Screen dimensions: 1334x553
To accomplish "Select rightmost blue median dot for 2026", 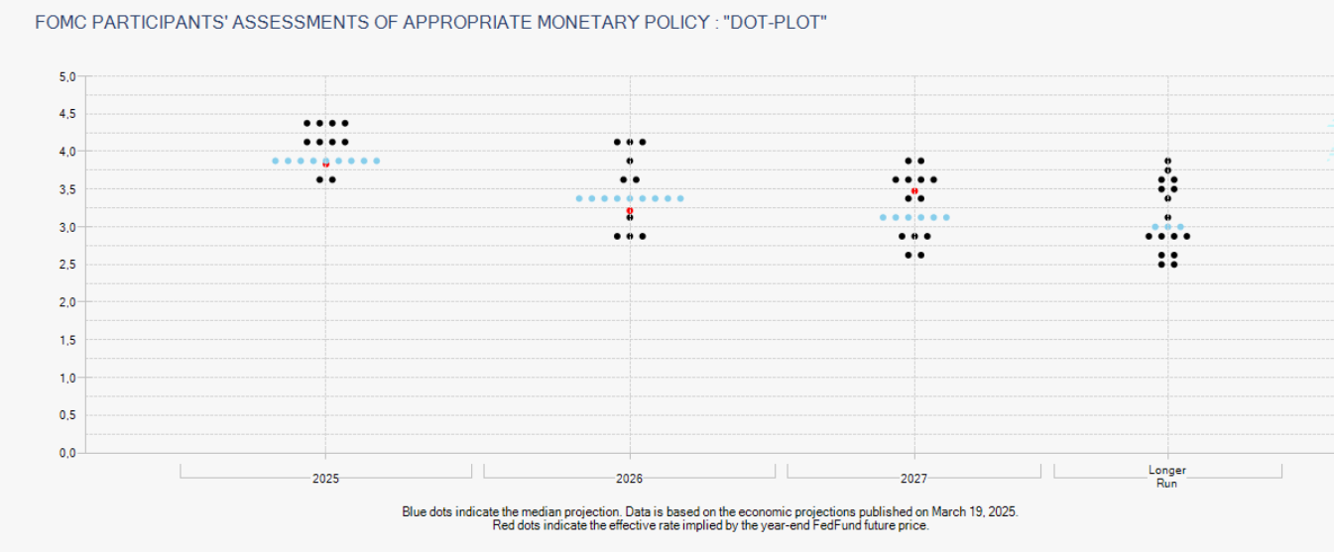I will pyautogui.click(x=680, y=198).
